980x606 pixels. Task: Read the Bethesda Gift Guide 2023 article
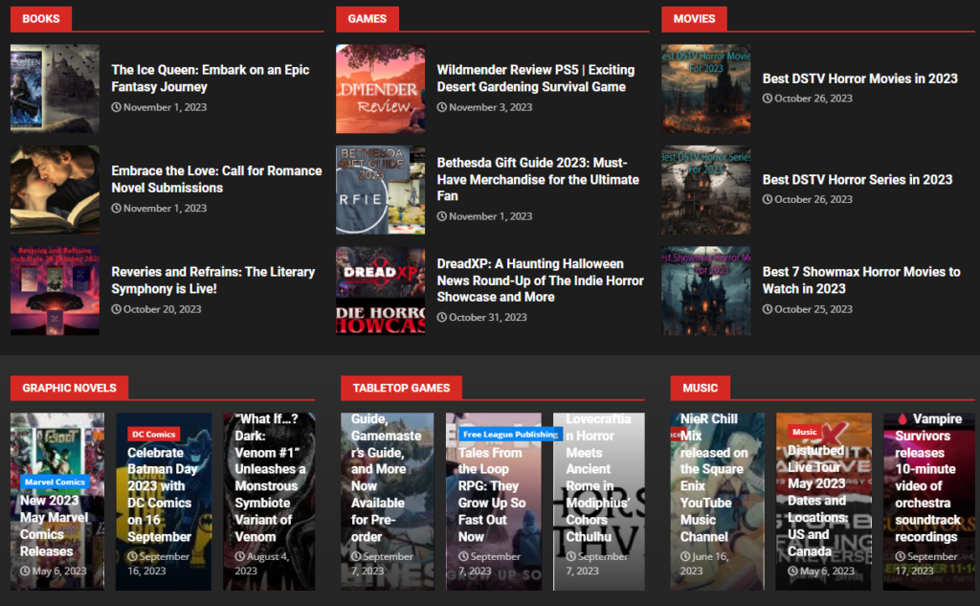538,179
